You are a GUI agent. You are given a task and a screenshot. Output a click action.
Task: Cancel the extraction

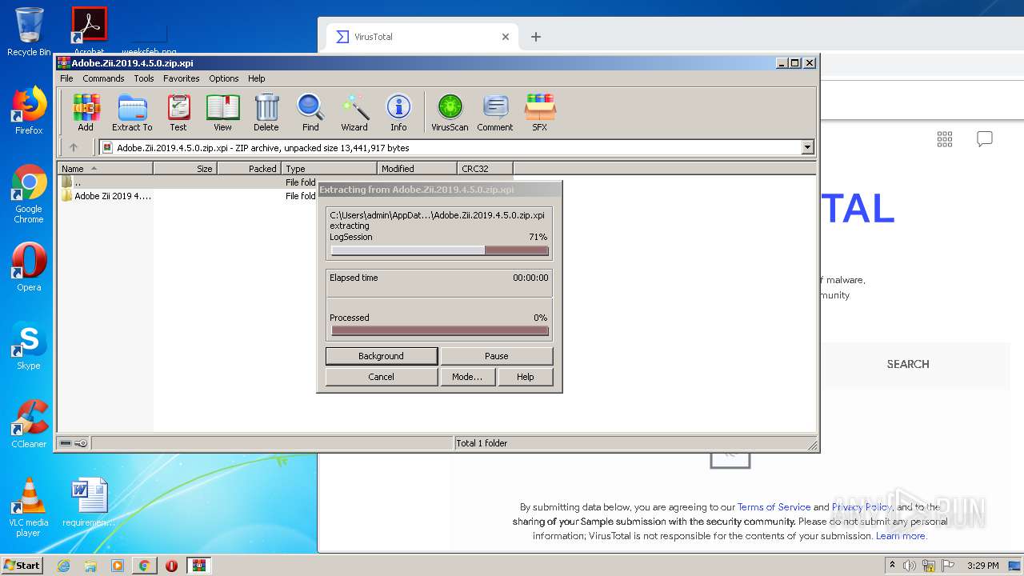(x=381, y=377)
